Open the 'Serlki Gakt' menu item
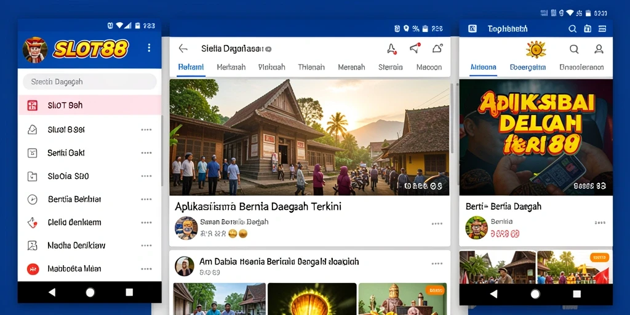Image resolution: width=630 pixels, height=315 pixels. tap(66, 153)
